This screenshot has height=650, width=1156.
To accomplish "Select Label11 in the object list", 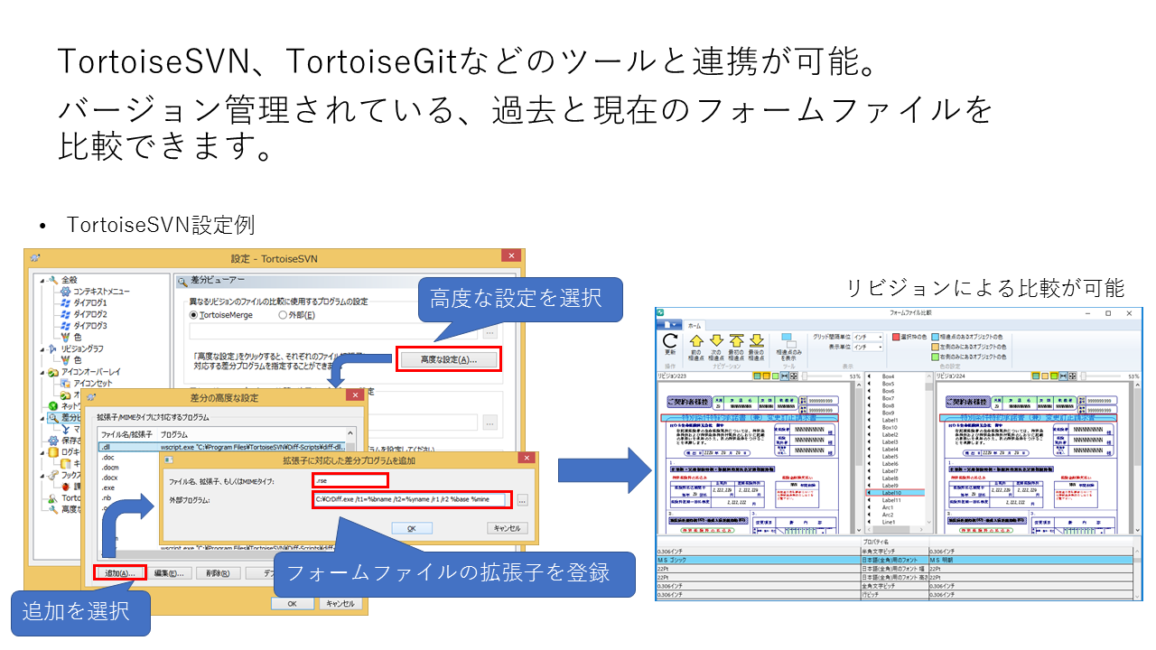I will coord(893,500).
